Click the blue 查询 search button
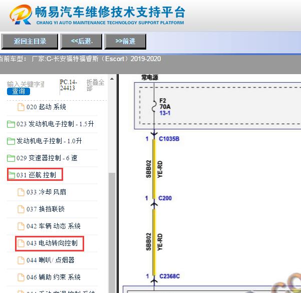Image resolution: width=301 pixels, height=293 pixels. tap(19, 91)
